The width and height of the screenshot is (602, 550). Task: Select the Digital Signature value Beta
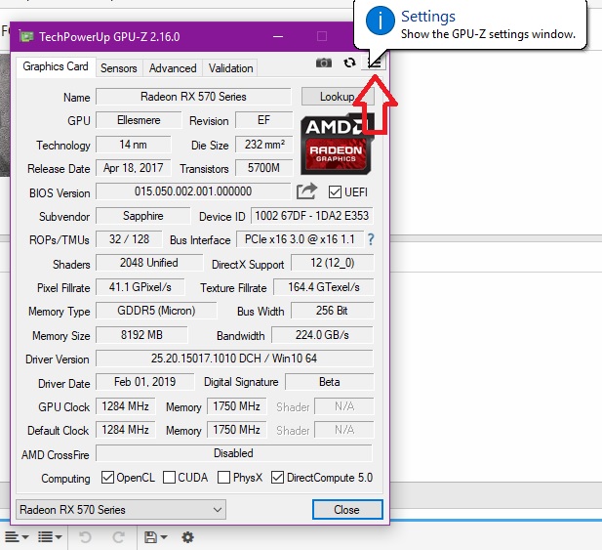[x=330, y=382]
